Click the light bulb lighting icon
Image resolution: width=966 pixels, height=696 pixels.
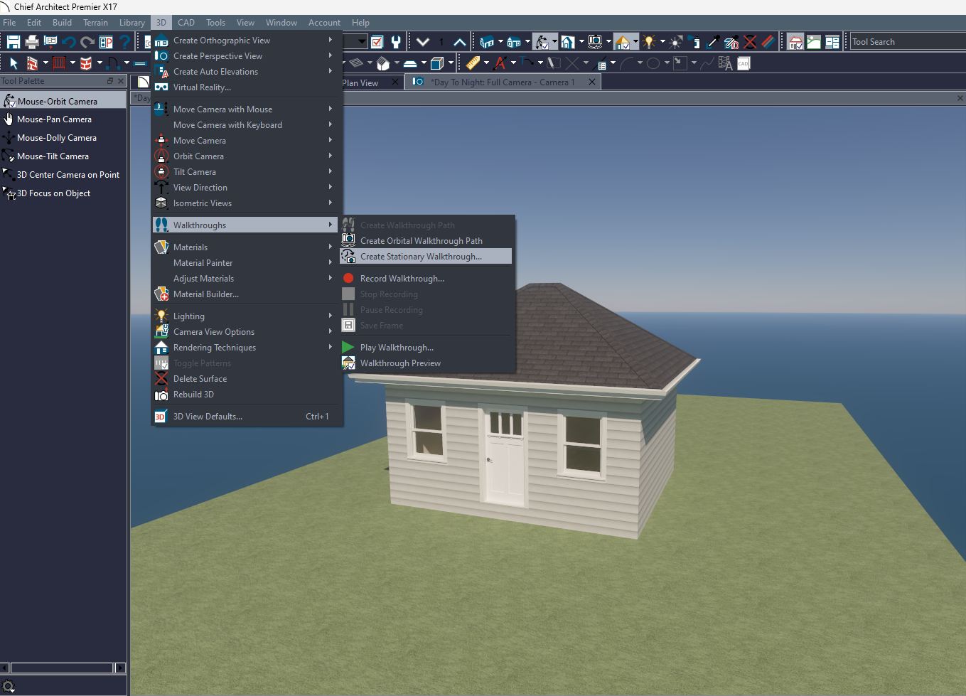click(x=648, y=42)
